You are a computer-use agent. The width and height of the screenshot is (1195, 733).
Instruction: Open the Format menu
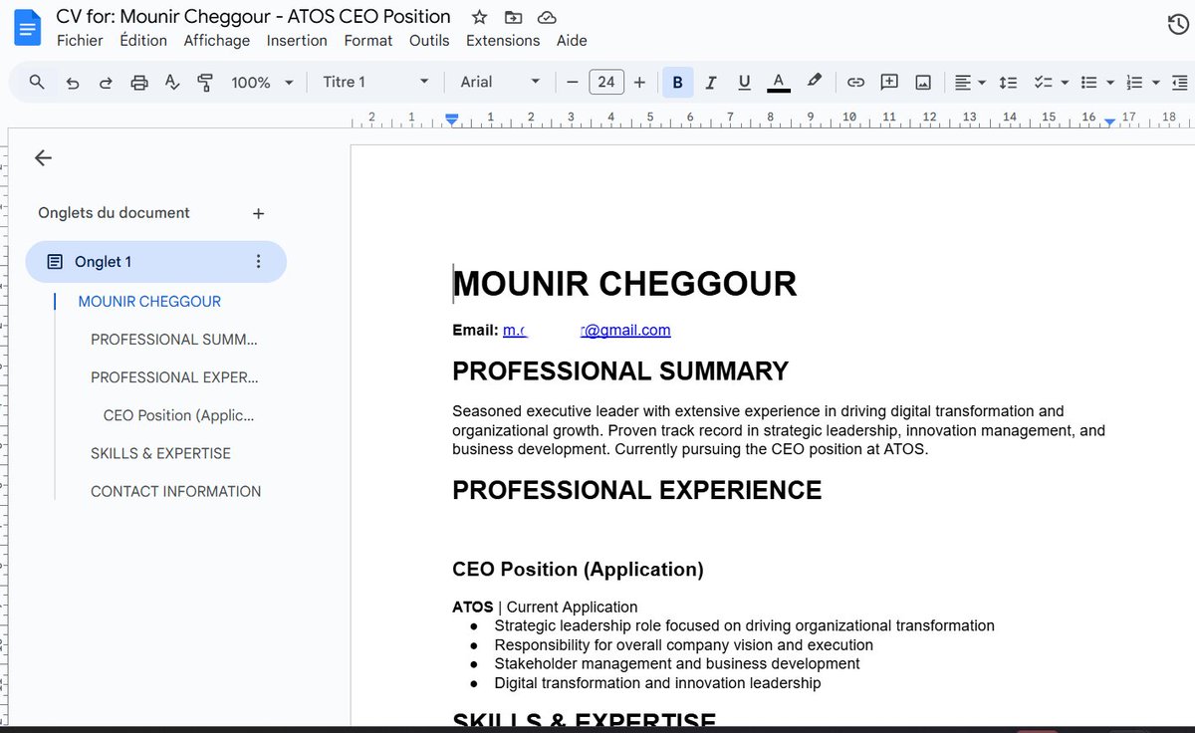(368, 41)
